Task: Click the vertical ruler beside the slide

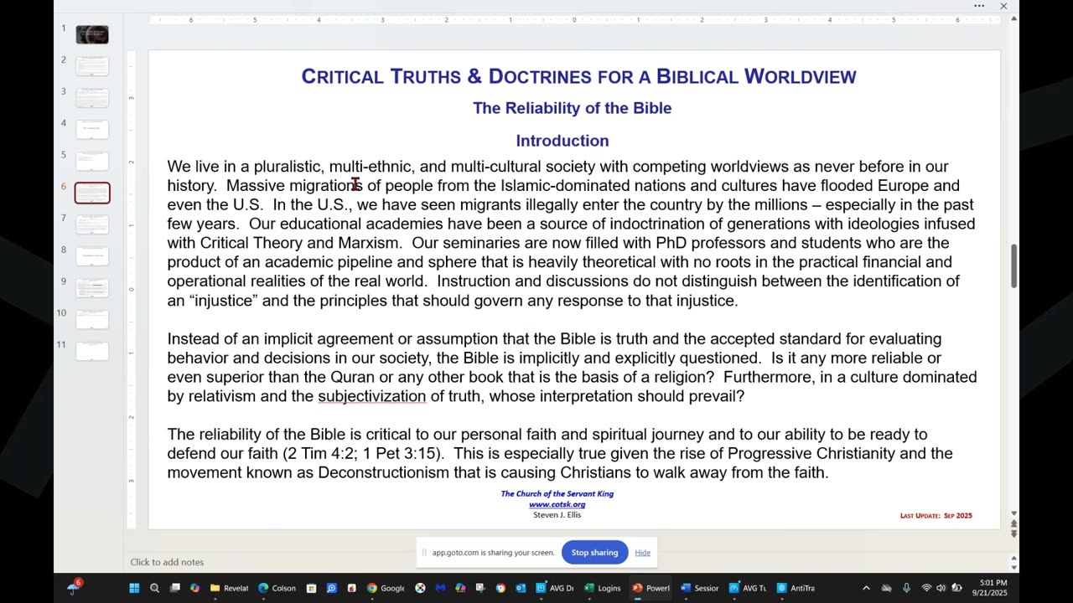Action: click(131, 289)
